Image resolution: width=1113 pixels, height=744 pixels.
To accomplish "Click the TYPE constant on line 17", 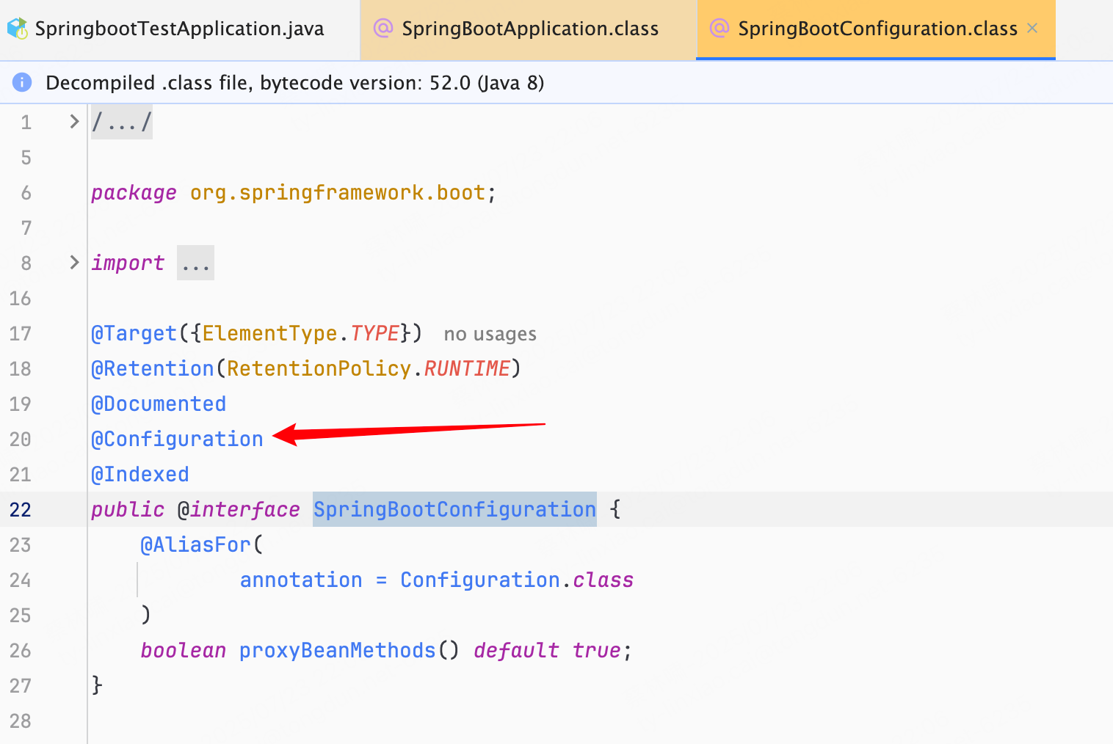I will point(374,333).
